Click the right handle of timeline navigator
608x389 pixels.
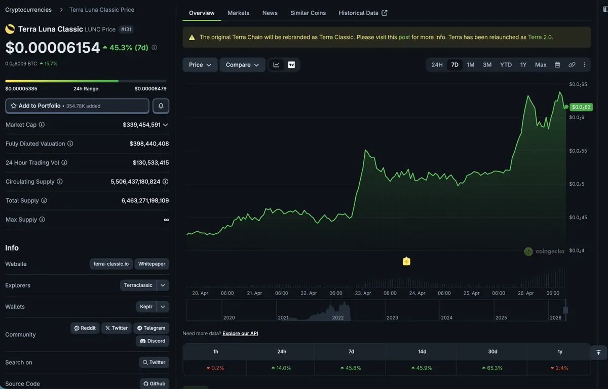[x=565, y=310]
